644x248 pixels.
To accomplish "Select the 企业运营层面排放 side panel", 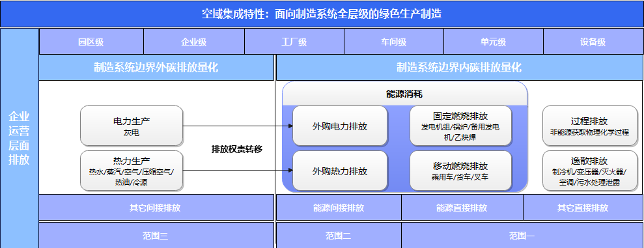I will pos(20,138).
